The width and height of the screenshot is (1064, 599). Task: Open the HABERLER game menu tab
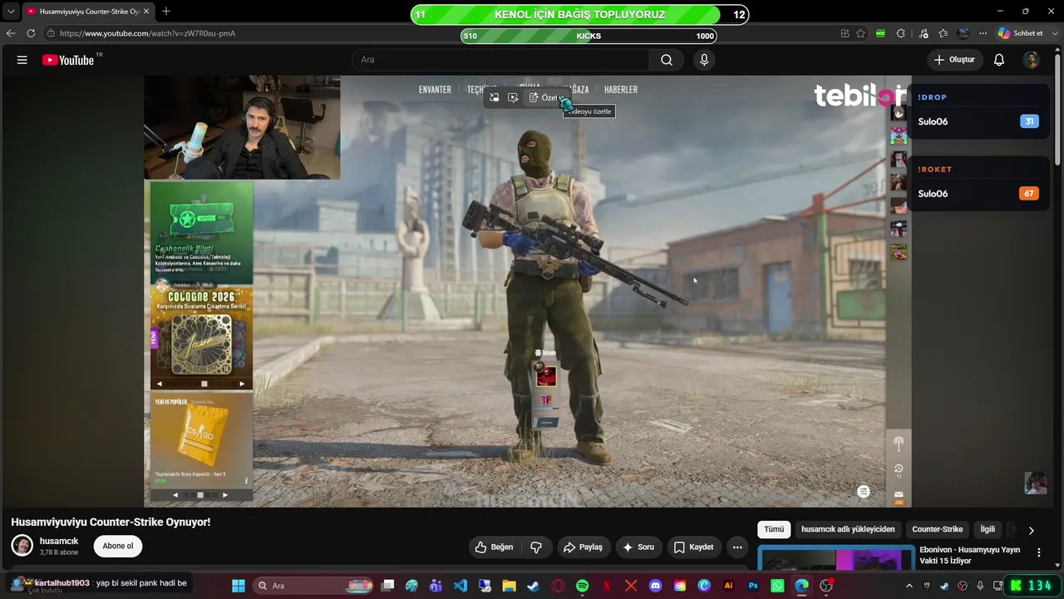tap(621, 90)
